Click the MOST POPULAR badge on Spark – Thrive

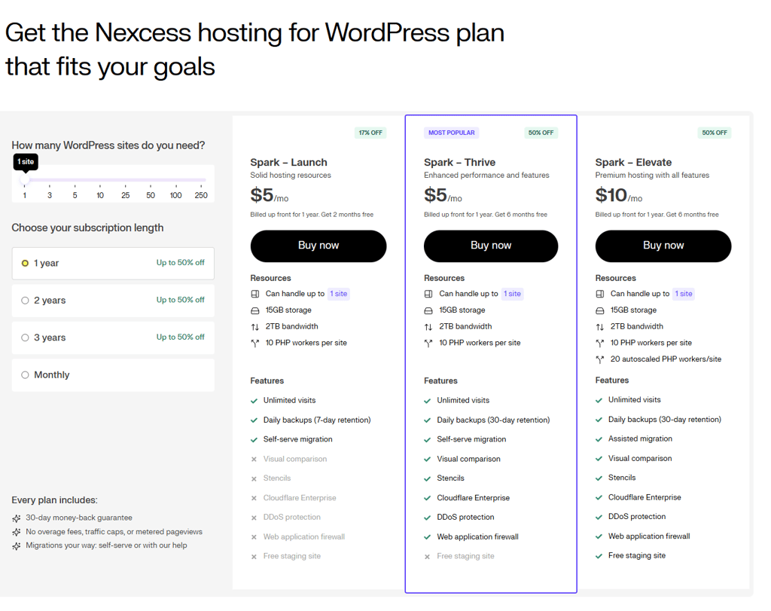point(452,133)
